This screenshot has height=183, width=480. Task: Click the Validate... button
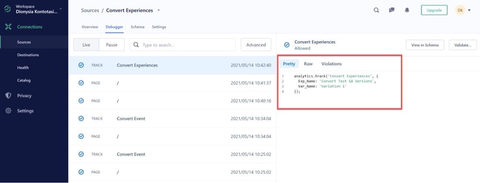pyautogui.click(x=463, y=45)
